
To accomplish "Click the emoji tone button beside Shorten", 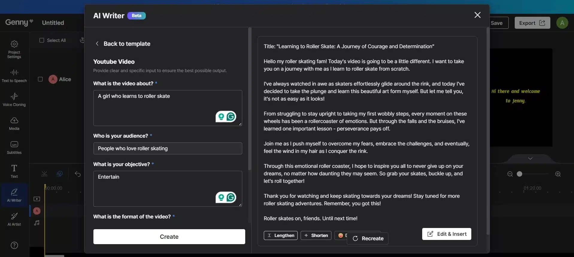I will (x=340, y=235).
